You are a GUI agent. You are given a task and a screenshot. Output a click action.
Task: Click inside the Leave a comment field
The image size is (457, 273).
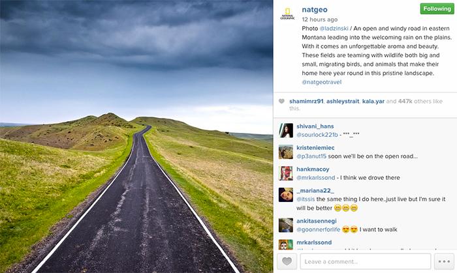(x=366, y=261)
